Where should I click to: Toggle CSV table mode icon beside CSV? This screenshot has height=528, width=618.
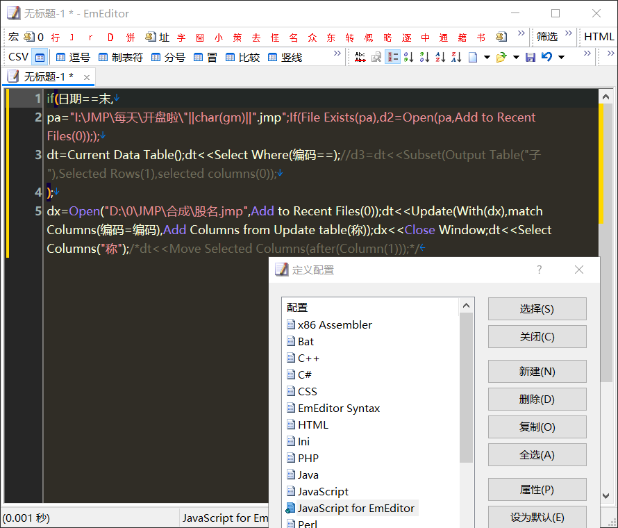[40, 58]
